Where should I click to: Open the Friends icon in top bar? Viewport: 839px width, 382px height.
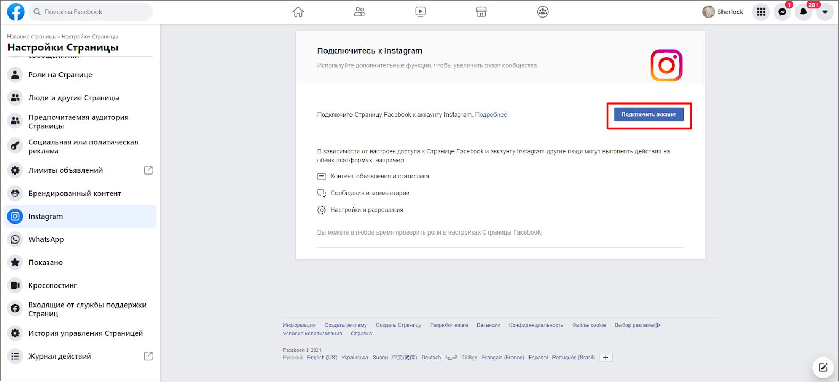point(360,12)
